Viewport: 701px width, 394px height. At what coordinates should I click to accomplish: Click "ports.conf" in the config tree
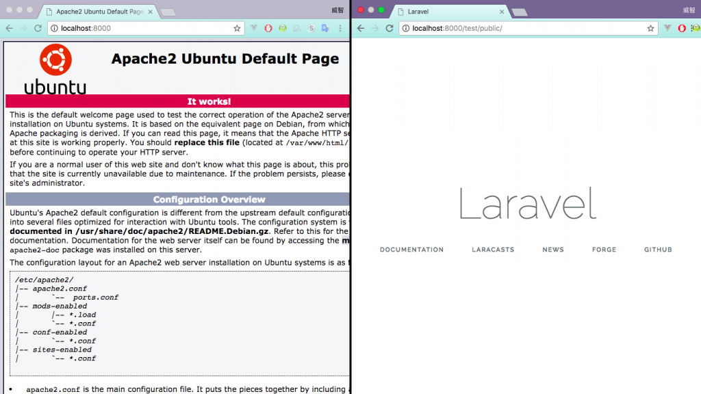pos(96,298)
